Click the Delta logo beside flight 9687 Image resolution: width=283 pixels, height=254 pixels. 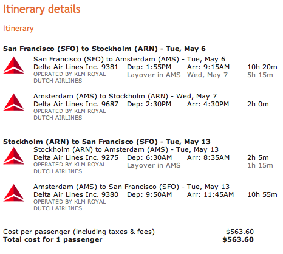[14, 103]
